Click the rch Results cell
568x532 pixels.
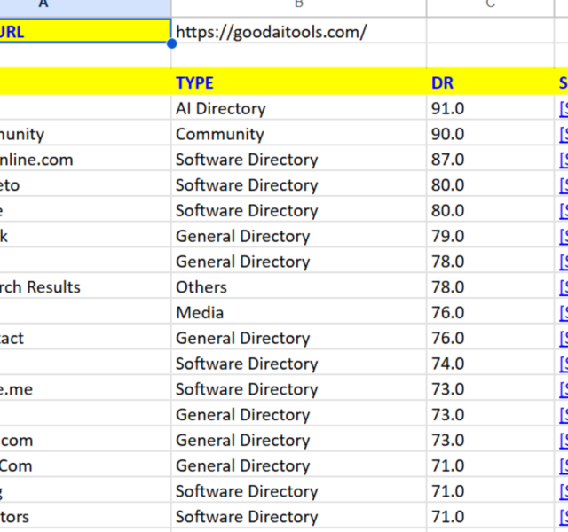(x=85, y=287)
